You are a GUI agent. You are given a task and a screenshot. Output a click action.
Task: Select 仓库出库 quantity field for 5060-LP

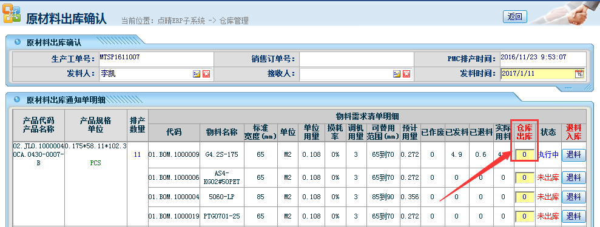(x=525, y=197)
